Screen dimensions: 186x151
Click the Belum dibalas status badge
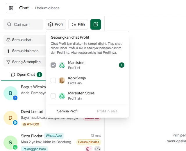[89, 142]
